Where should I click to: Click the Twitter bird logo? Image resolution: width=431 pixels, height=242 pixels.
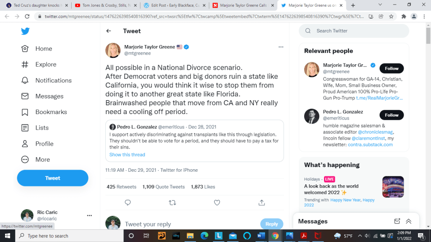(x=25, y=32)
